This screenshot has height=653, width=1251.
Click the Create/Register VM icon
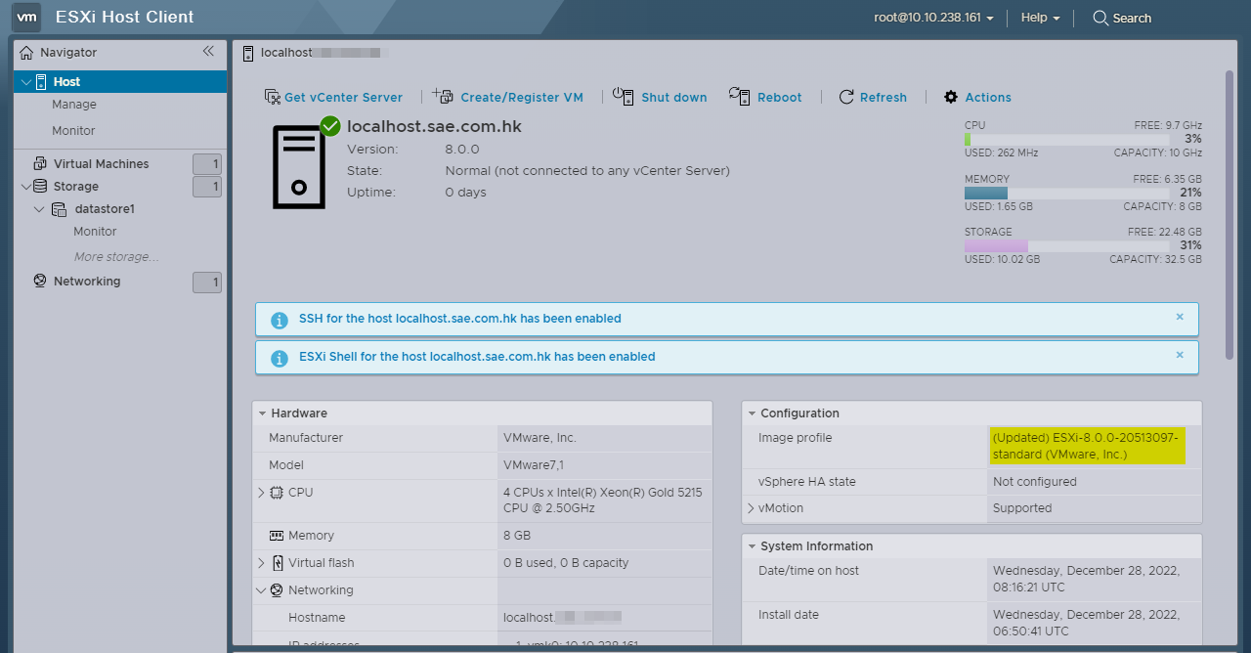[444, 96]
